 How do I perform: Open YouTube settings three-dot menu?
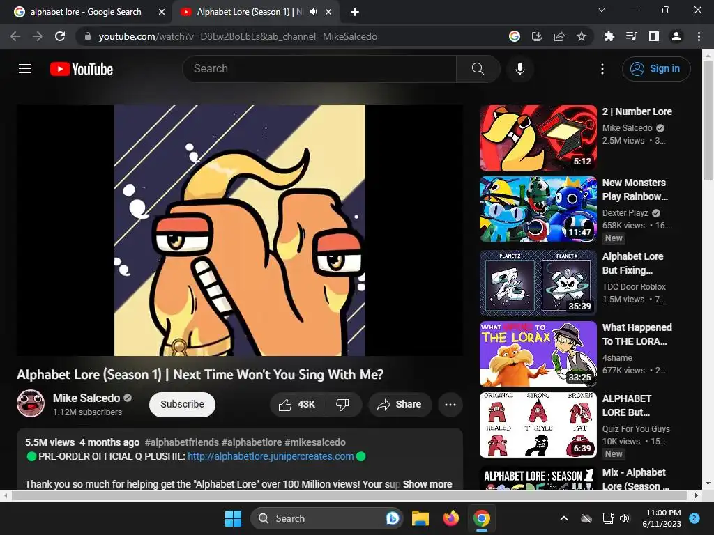[x=602, y=69]
